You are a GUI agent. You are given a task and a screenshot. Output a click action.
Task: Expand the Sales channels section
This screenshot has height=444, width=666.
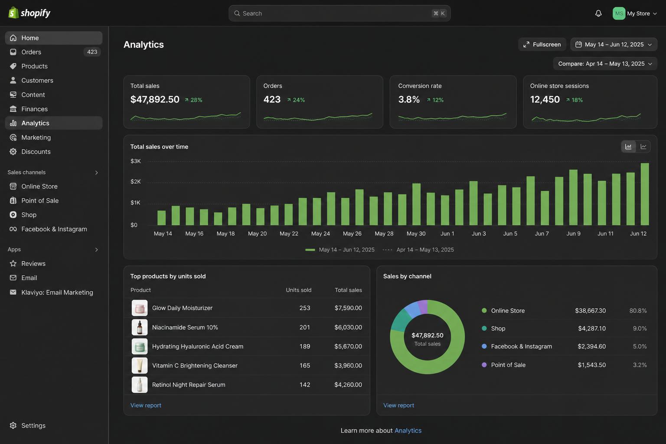[x=96, y=173]
